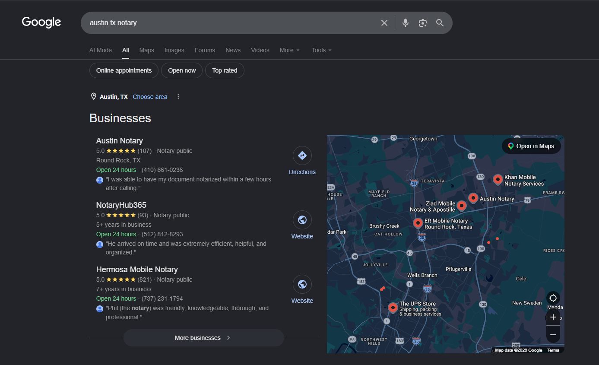Select the ER Mobile Notary Round Rock pin
Image resolution: width=599 pixels, height=365 pixels.
[418, 223]
